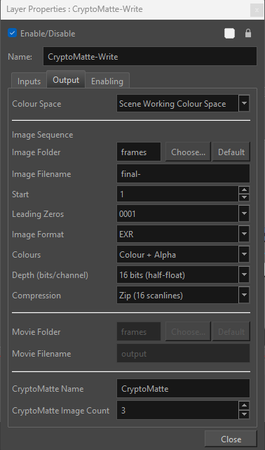Increase the Start value with up arrow

coord(244,190)
